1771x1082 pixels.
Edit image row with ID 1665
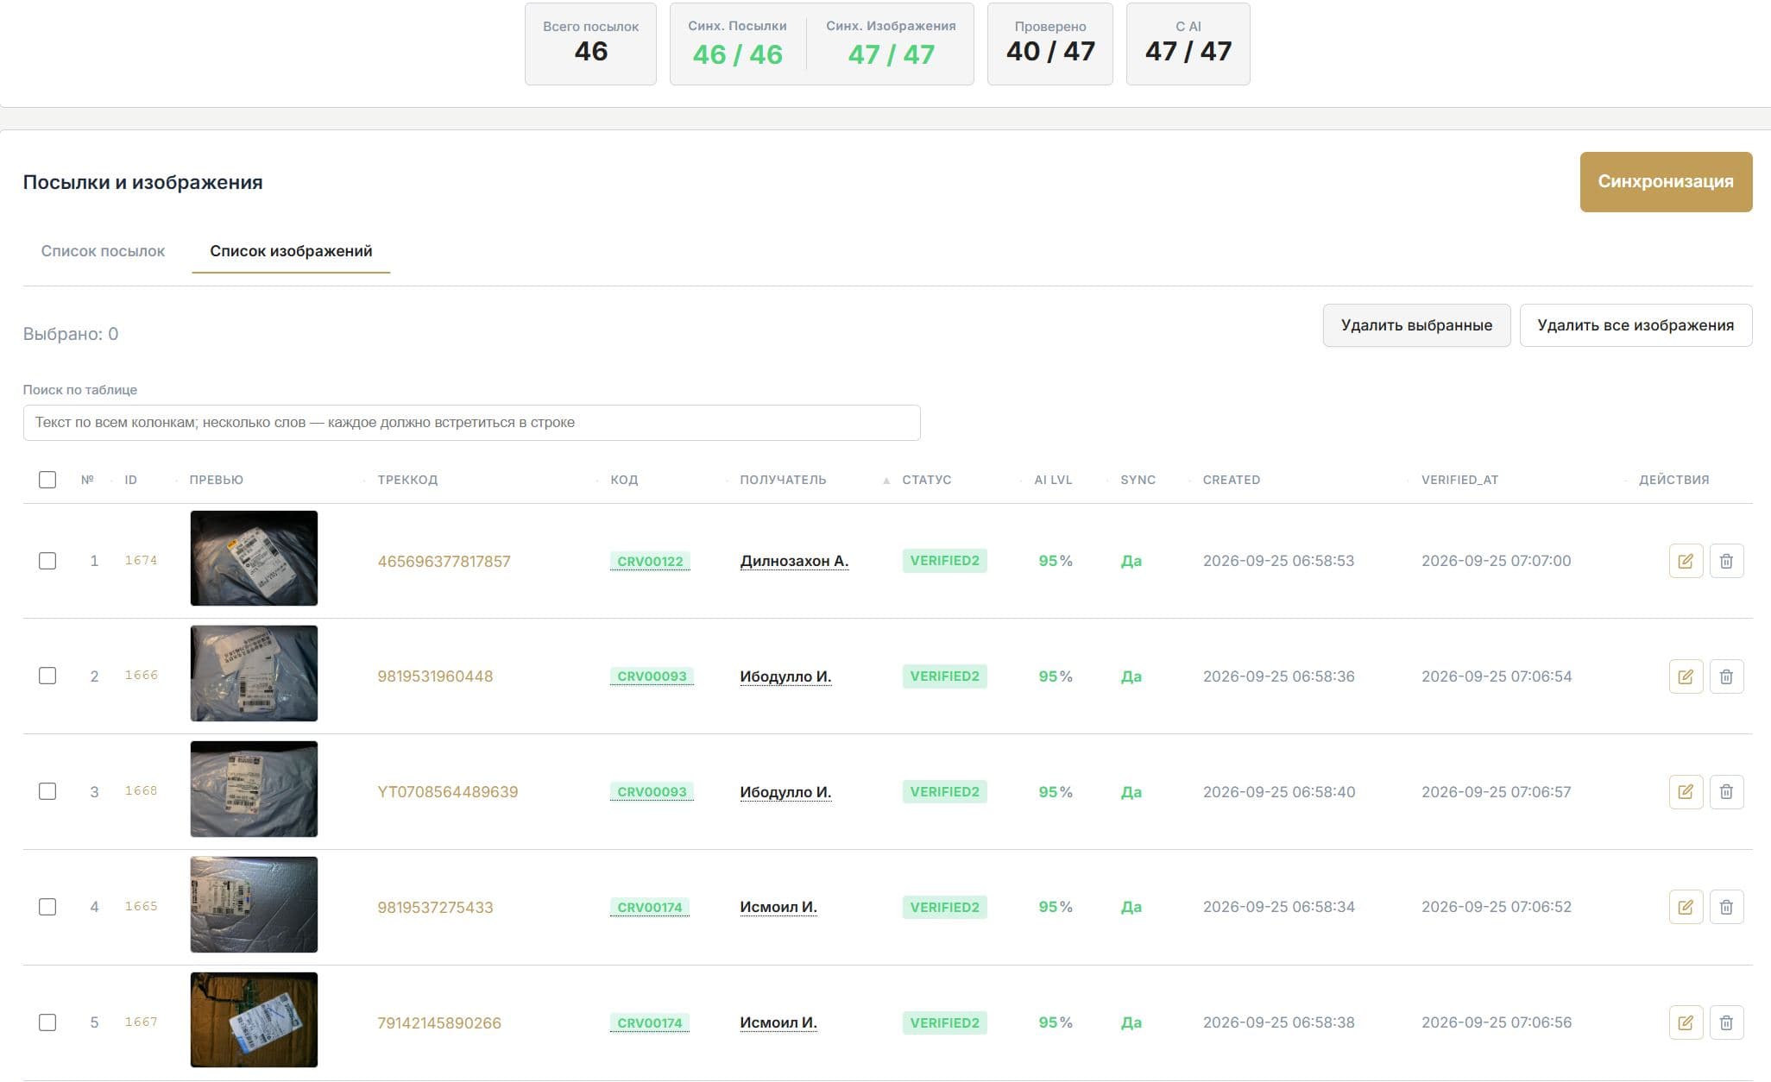click(1686, 907)
